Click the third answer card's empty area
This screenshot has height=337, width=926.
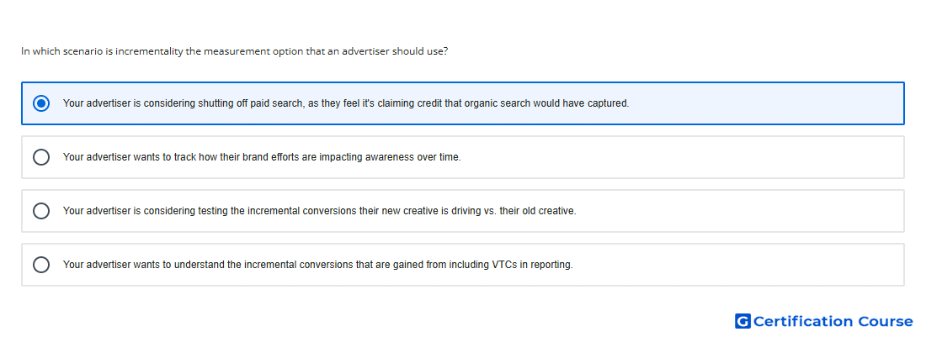[738, 211]
